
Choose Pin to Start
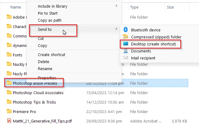pyautogui.click(x=48, y=13)
